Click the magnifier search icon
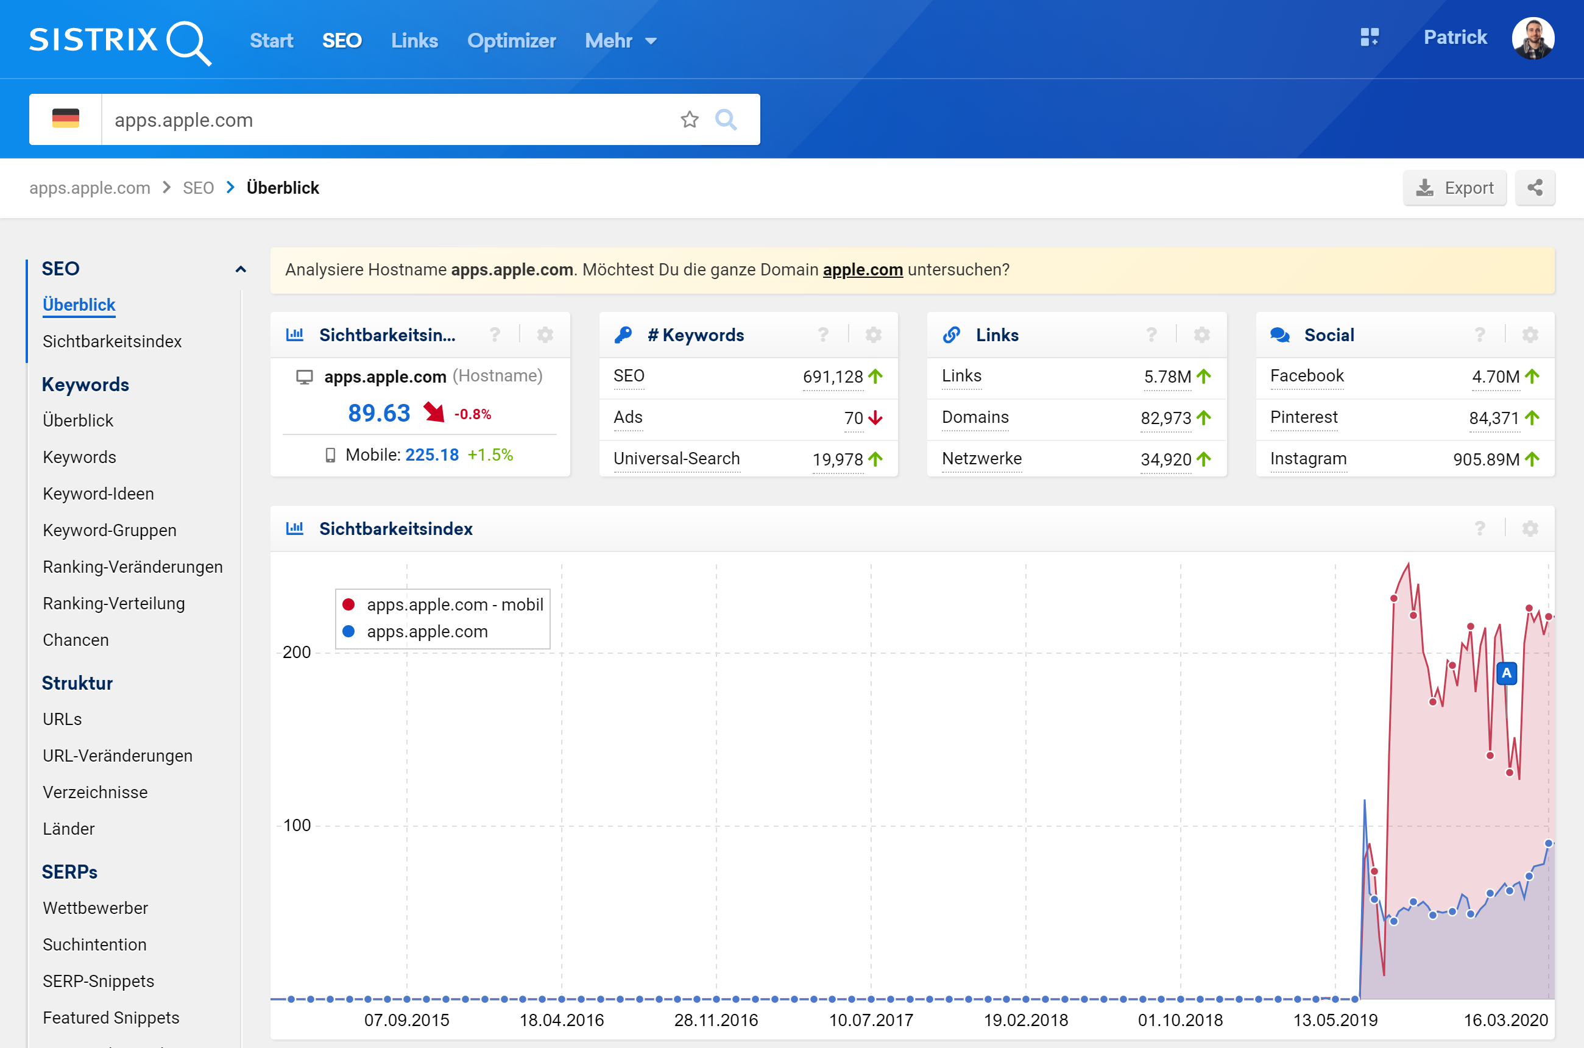The width and height of the screenshot is (1584, 1048). click(x=726, y=119)
